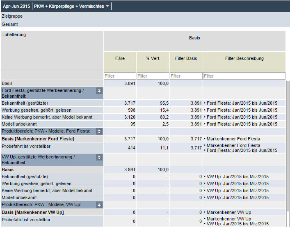Click the Filter Basis column header
The width and height of the screenshot is (290, 227).
click(186, 62)
